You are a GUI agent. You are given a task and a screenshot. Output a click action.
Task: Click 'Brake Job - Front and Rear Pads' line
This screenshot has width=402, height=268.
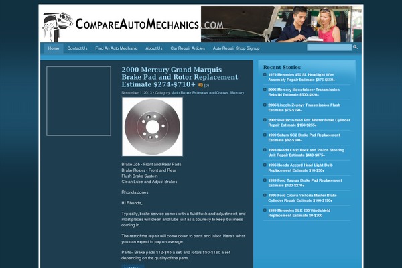(151, 164)
